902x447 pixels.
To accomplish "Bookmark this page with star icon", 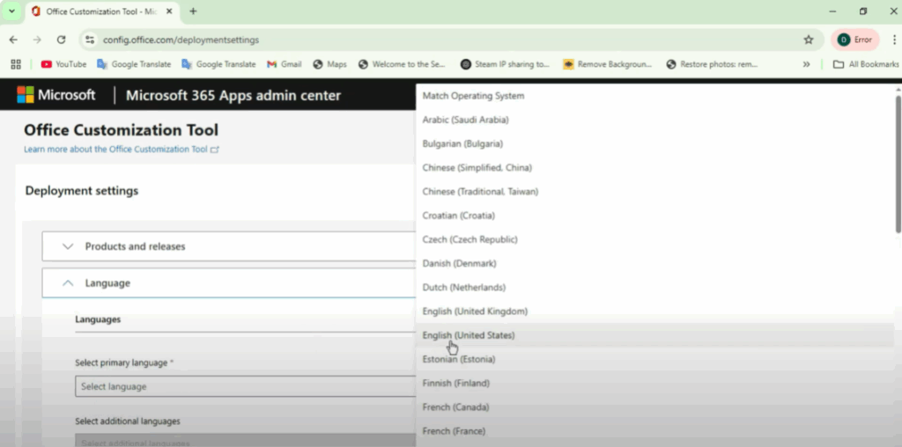I will (808, 40).
